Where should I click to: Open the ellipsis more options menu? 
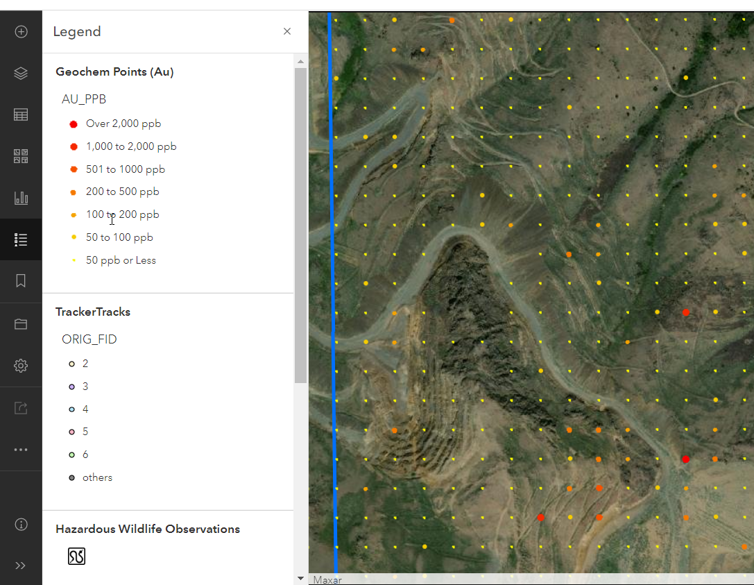pyautogui.click(x=21, y=450)
